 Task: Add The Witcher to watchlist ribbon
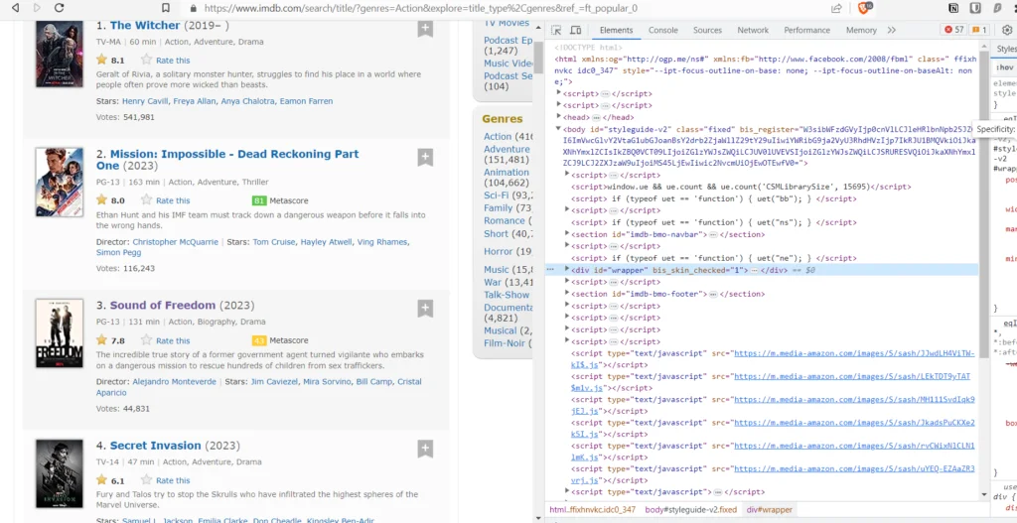coord(425,29)
